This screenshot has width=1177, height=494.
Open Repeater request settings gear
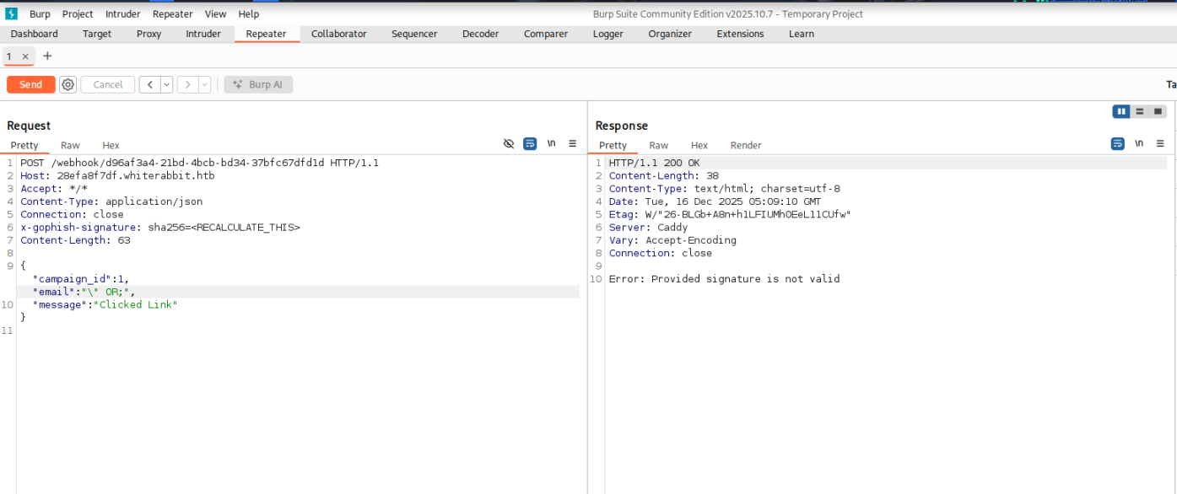(67, 84)
